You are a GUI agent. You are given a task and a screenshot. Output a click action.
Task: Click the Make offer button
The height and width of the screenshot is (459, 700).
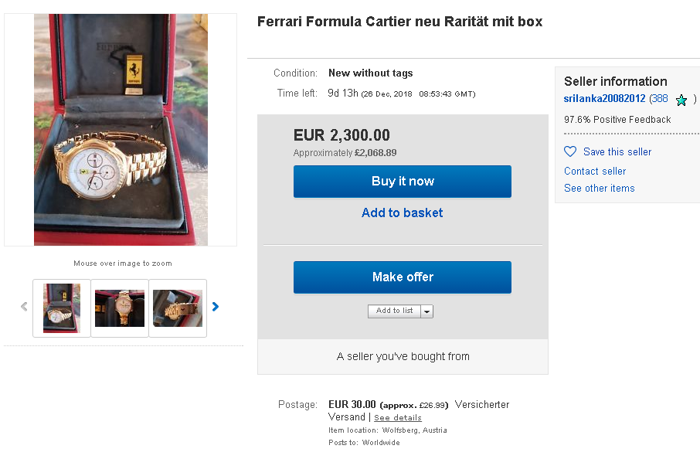[403, 277]
